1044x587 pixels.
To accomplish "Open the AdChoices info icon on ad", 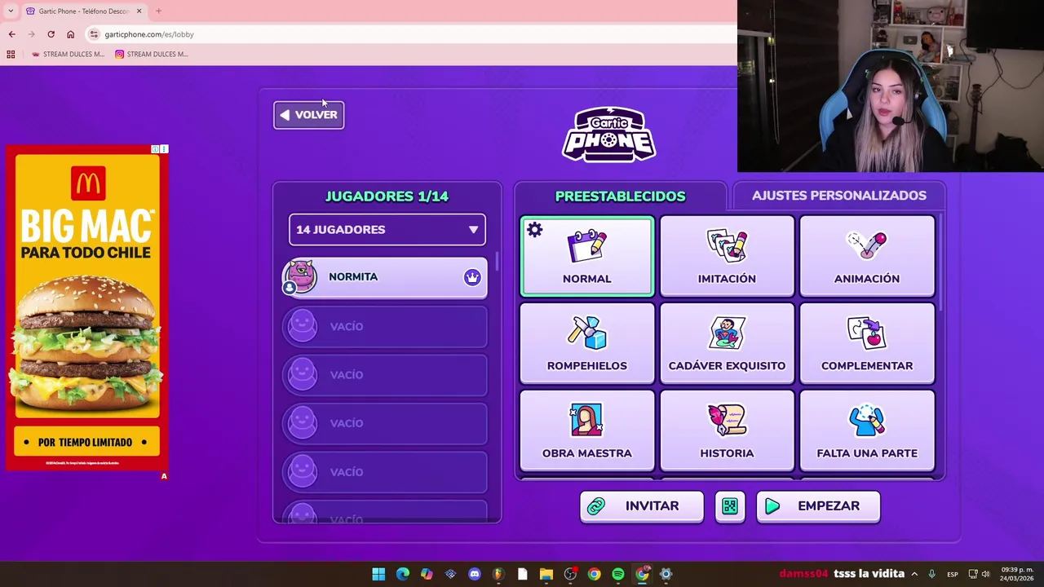I will pos(155,149).
